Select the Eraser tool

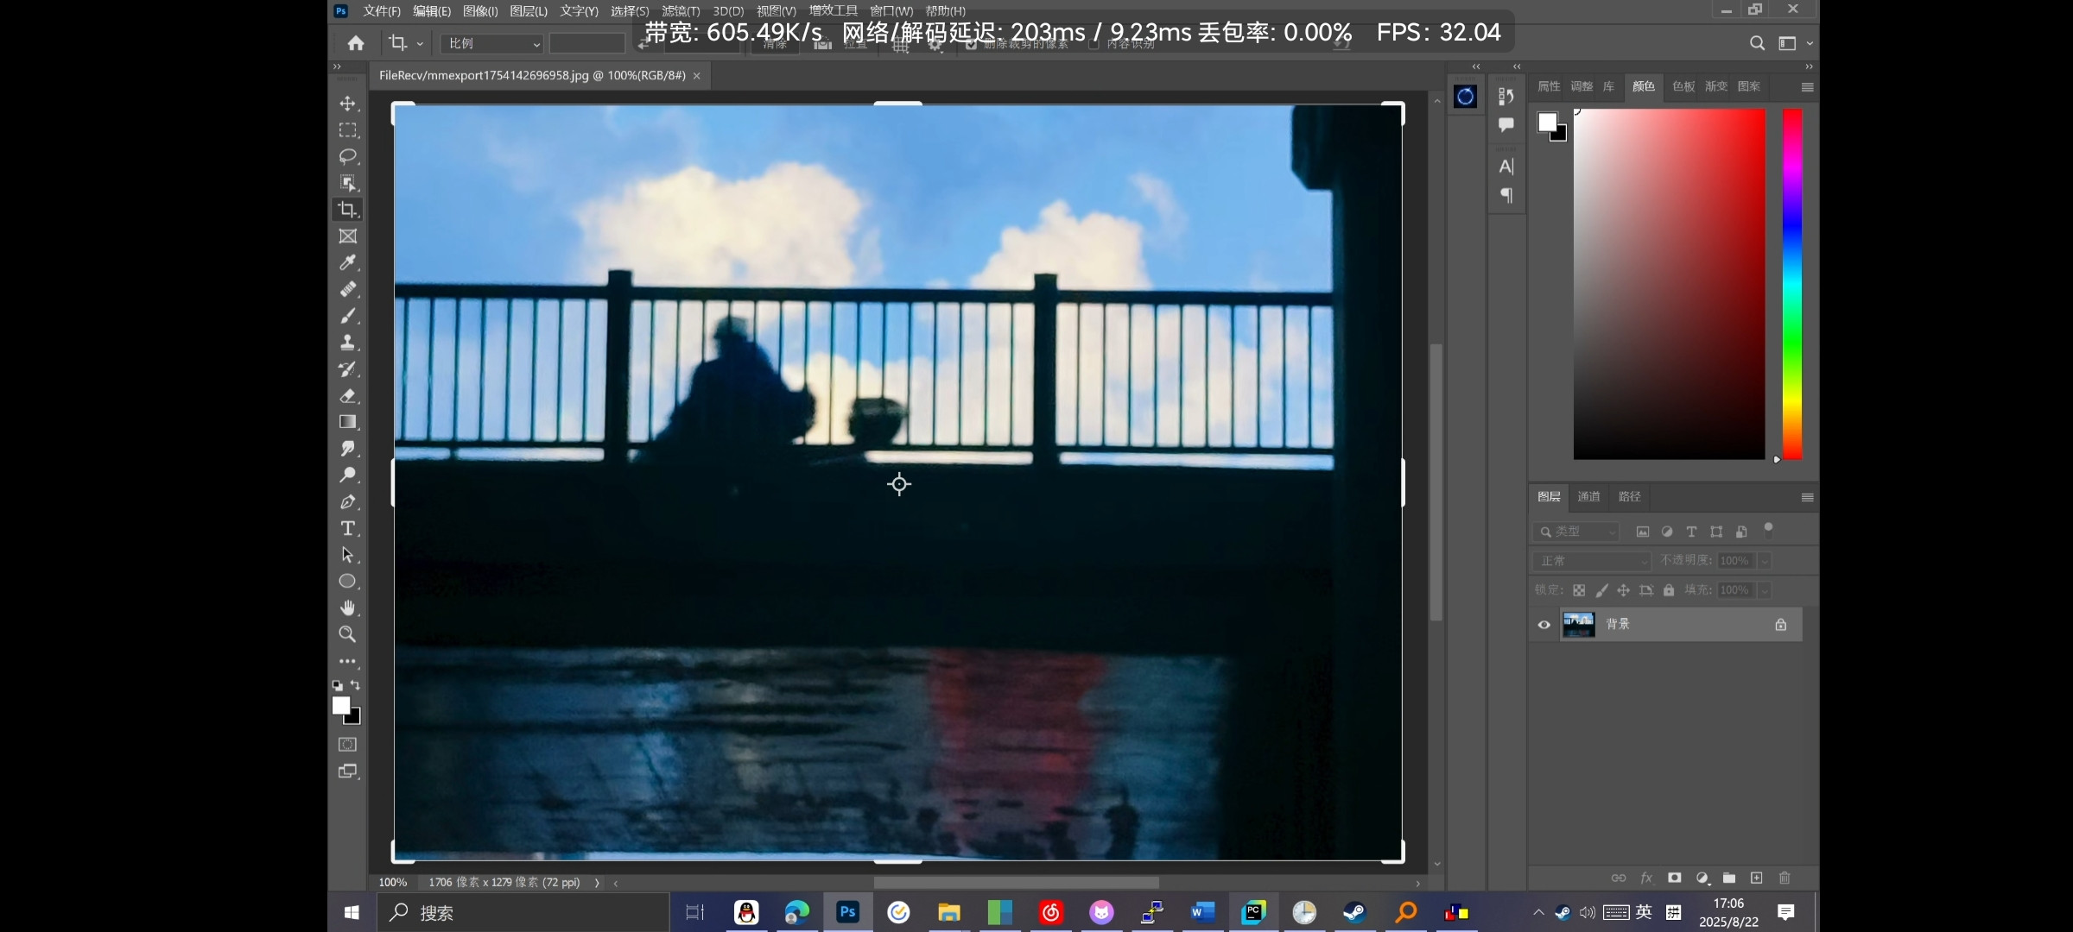coord(348,396)
